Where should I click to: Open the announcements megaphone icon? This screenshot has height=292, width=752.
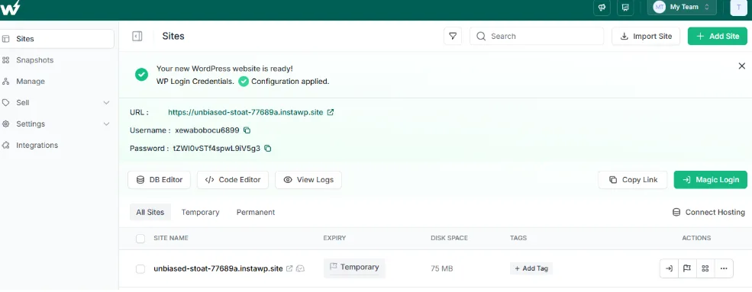pyautogui.click(x=602, y=7)
